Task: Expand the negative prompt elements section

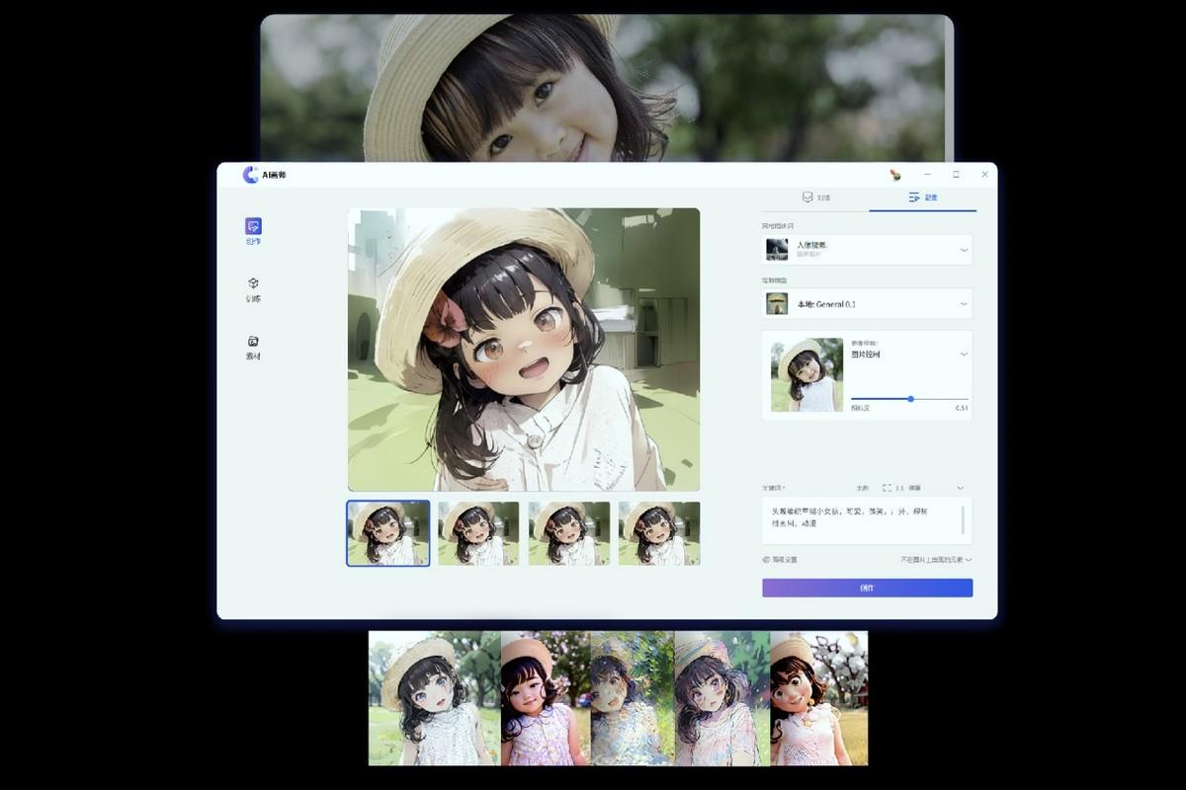Action: coord(968,560)
